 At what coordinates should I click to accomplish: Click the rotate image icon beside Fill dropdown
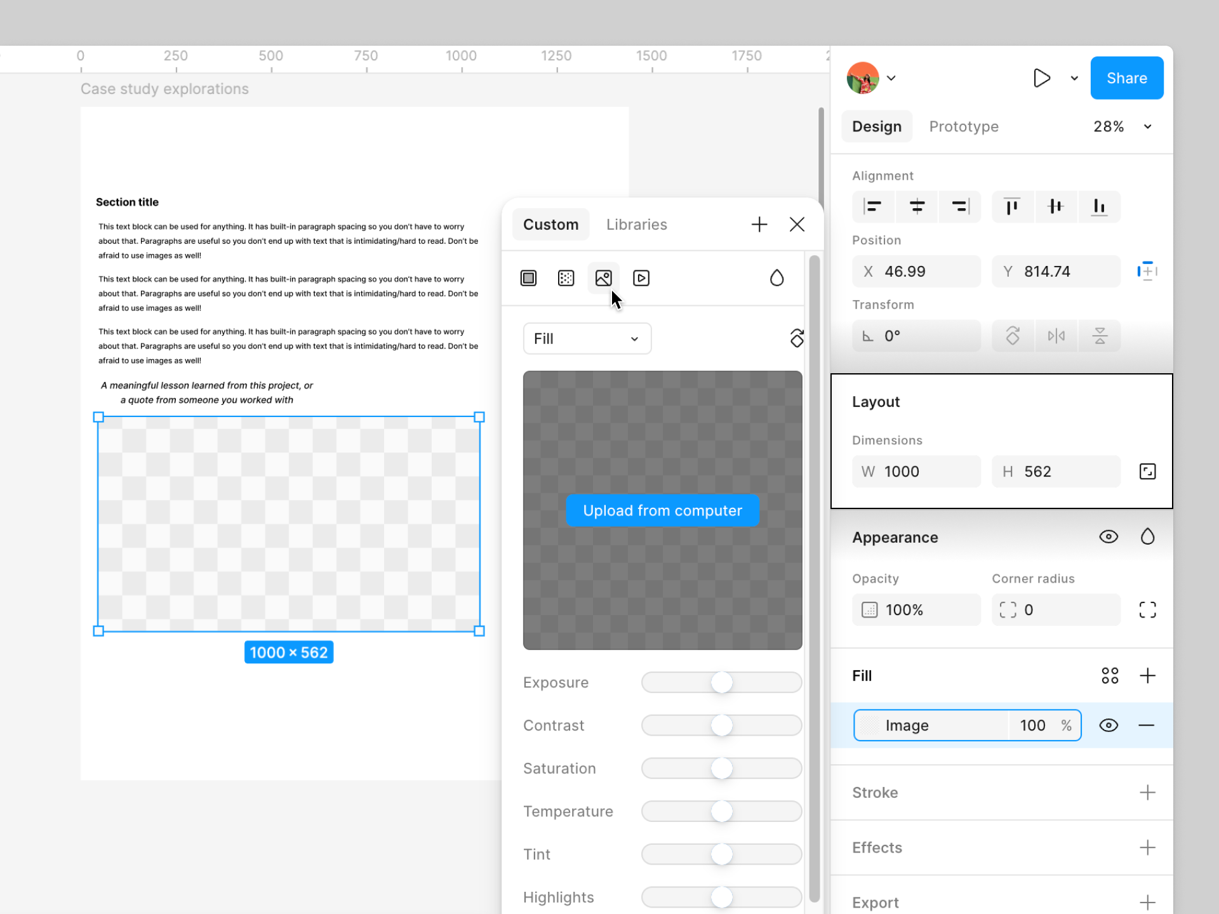797,338
